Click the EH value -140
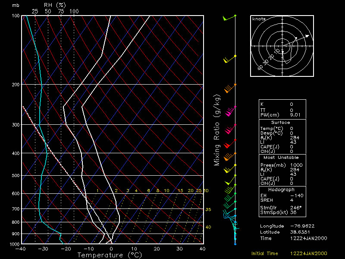The image size is (345, 259). click(x=297, y=196)
